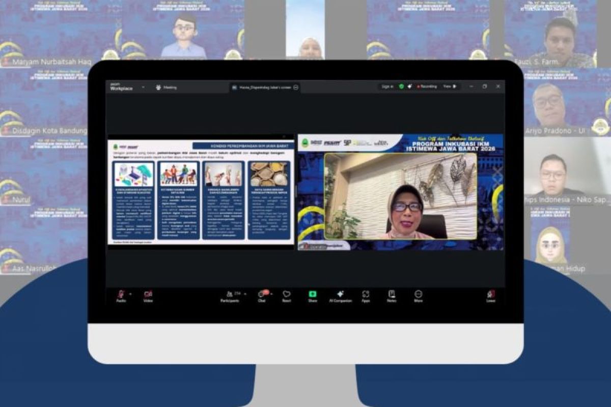This screenshot has height=407, width=611.
Task: Select the Aas Nasrulloh participant tile
Action: tap(44, 240)
